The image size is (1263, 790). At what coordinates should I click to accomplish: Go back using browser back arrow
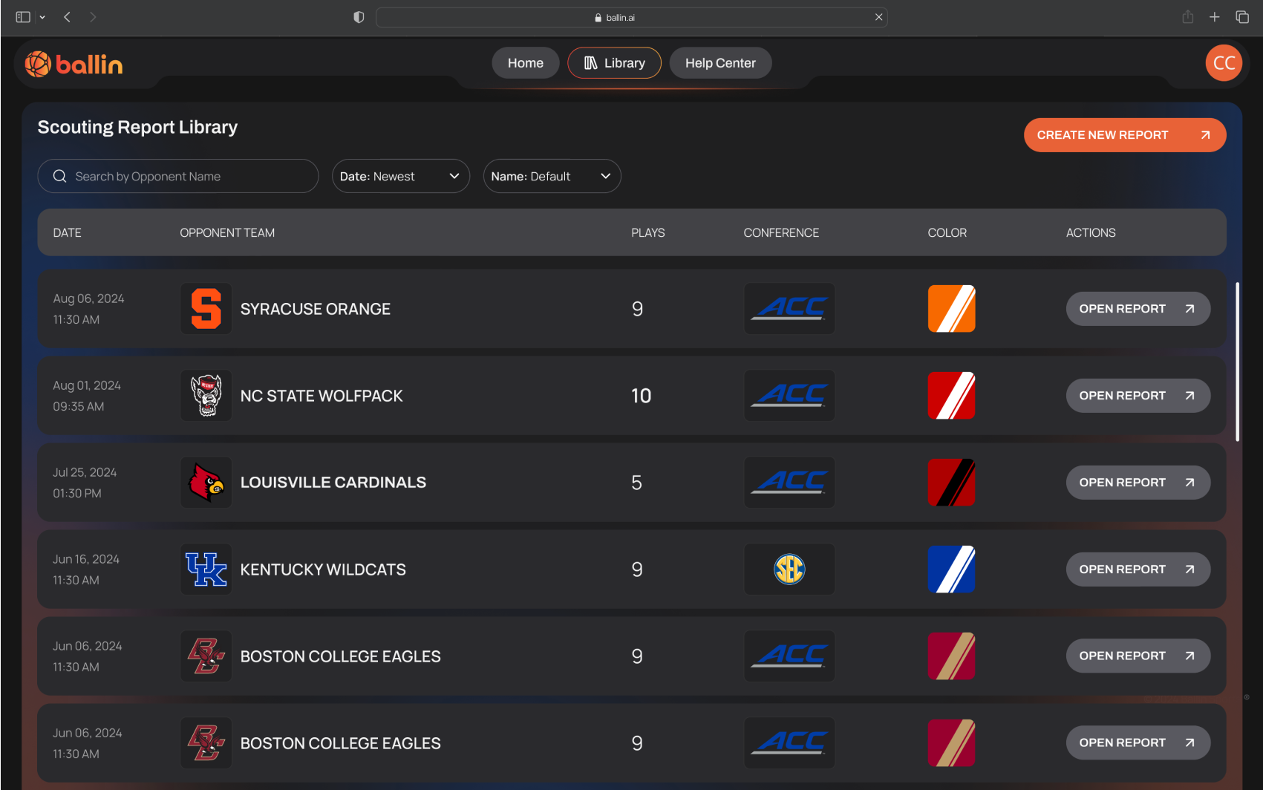click(67, 17)
